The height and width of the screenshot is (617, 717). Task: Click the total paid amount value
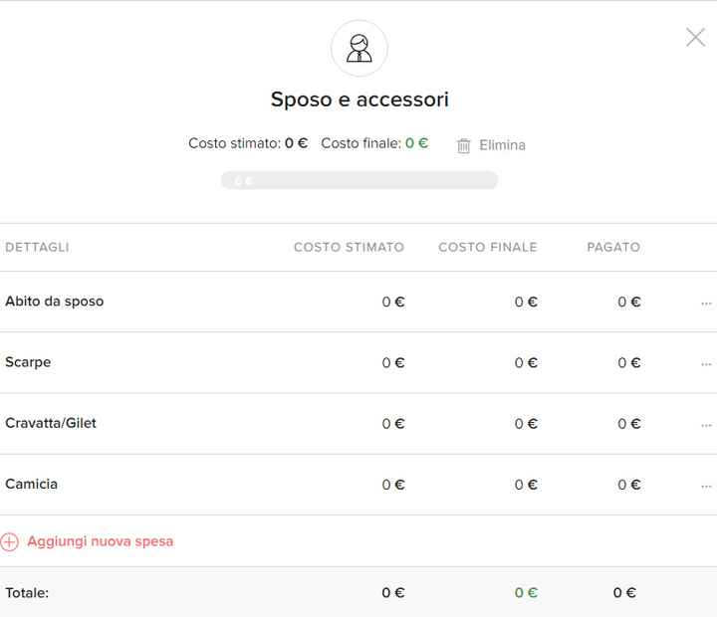coord(624,593)
